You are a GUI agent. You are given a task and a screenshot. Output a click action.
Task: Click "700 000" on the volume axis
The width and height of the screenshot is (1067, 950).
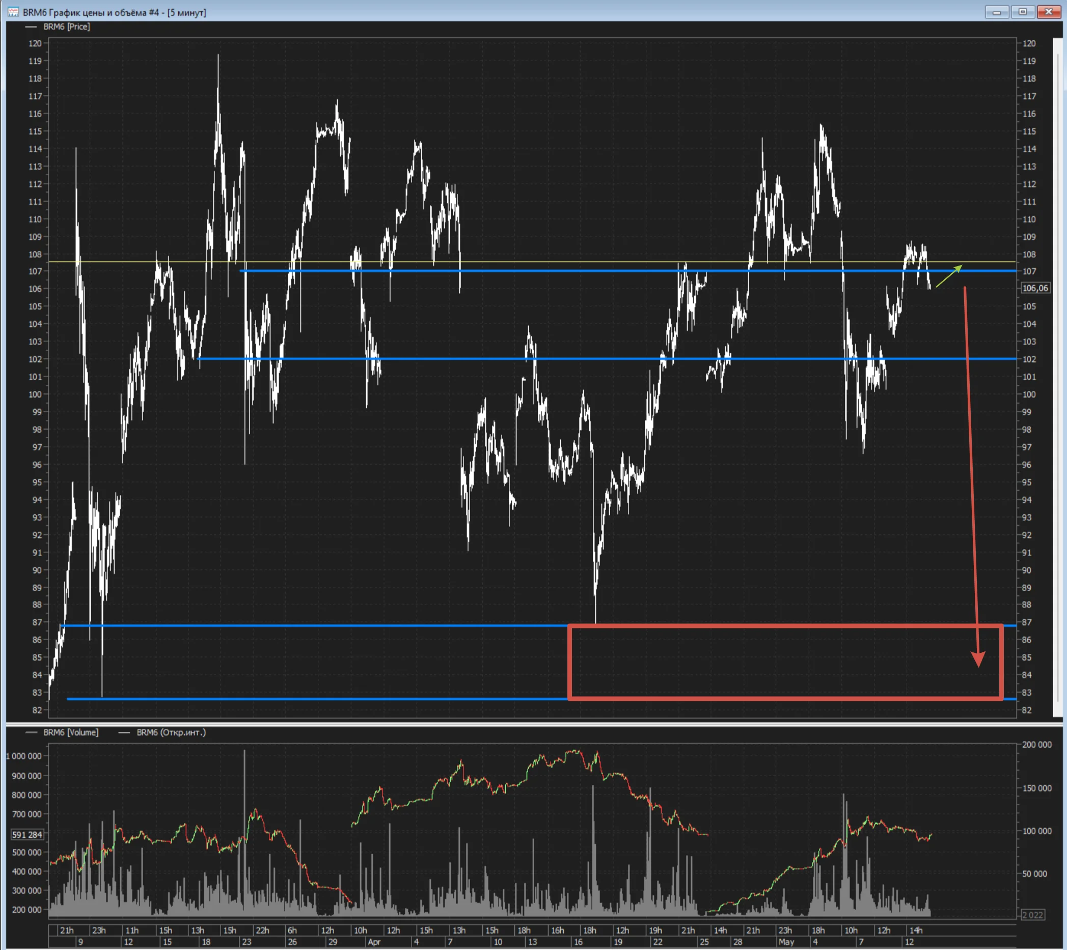point(26,814)
